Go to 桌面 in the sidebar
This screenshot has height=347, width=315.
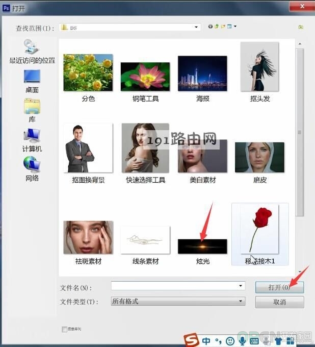[32, 81]
